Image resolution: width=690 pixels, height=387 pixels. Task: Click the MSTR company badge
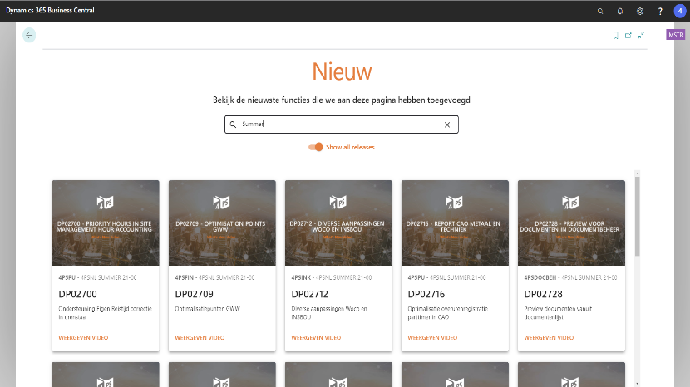(x=676, y=35)
